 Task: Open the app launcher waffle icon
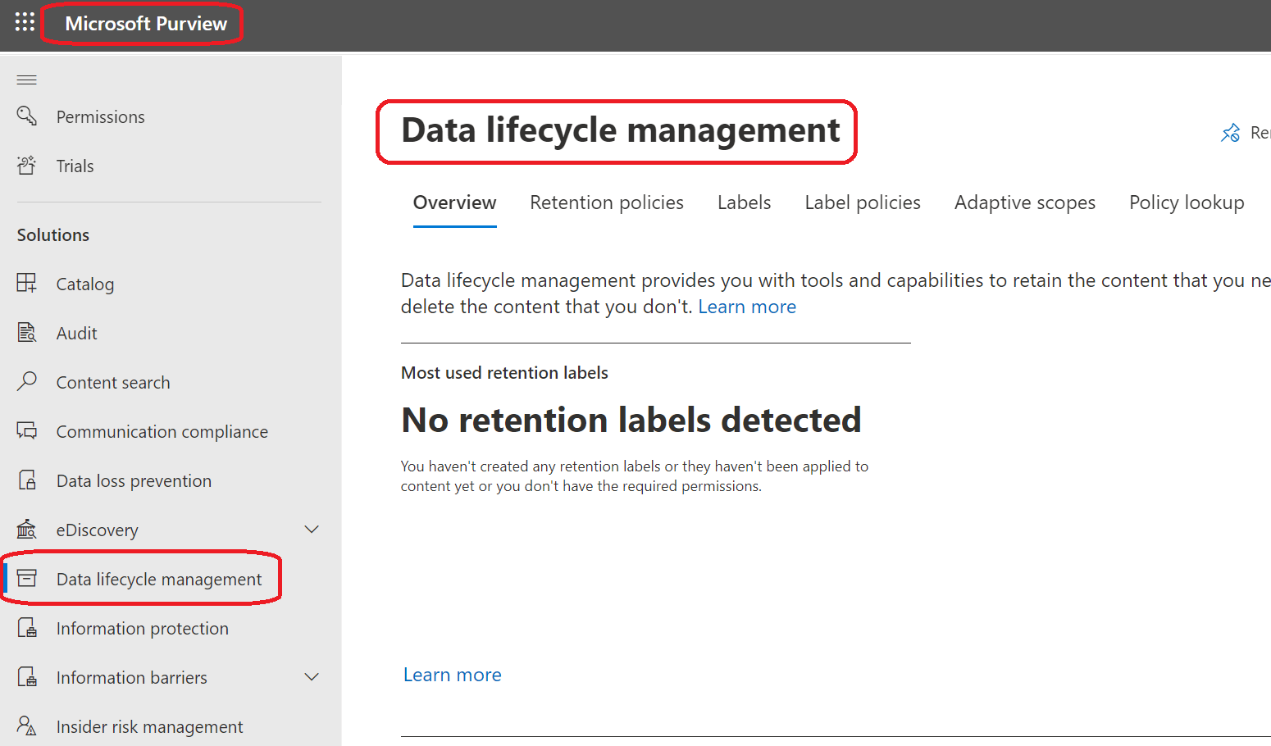25,22
